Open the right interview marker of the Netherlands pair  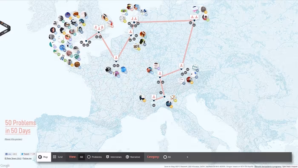click(136, 19)
